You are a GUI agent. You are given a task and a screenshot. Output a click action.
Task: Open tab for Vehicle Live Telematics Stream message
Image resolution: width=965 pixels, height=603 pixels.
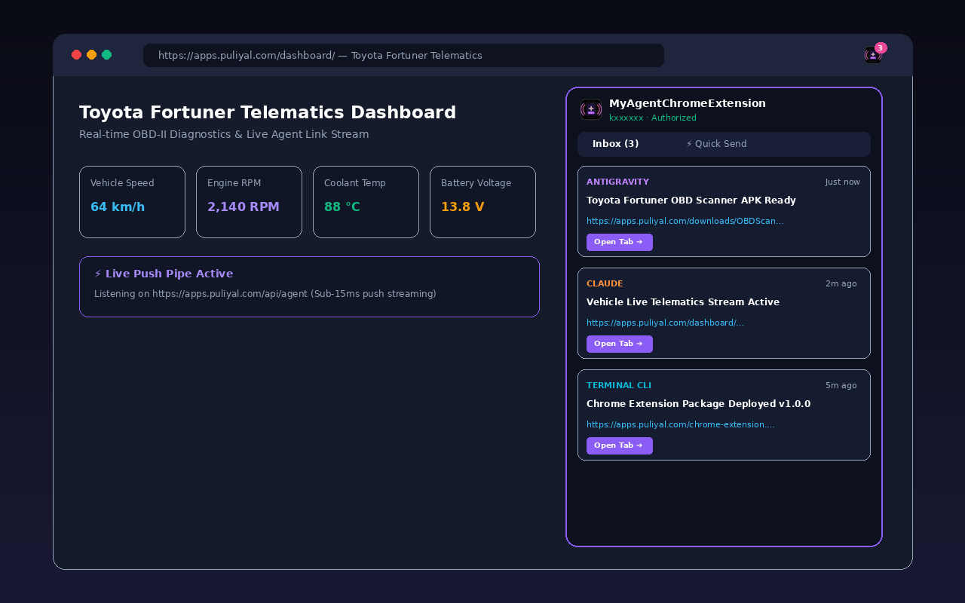[620, 344]
